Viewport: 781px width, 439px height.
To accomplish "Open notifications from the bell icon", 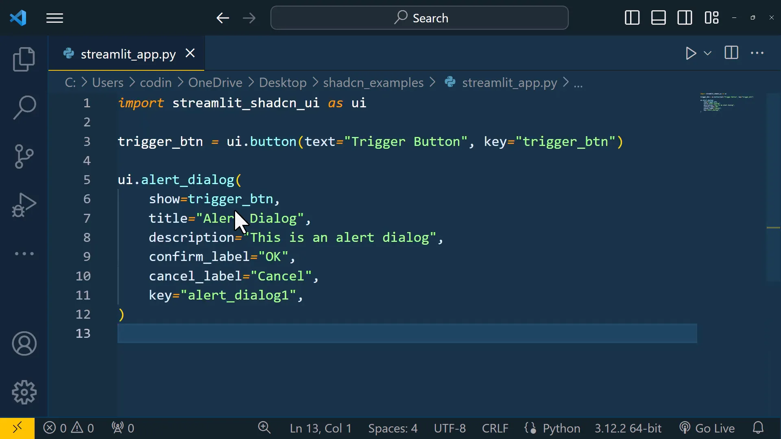I will pos(758,428).
